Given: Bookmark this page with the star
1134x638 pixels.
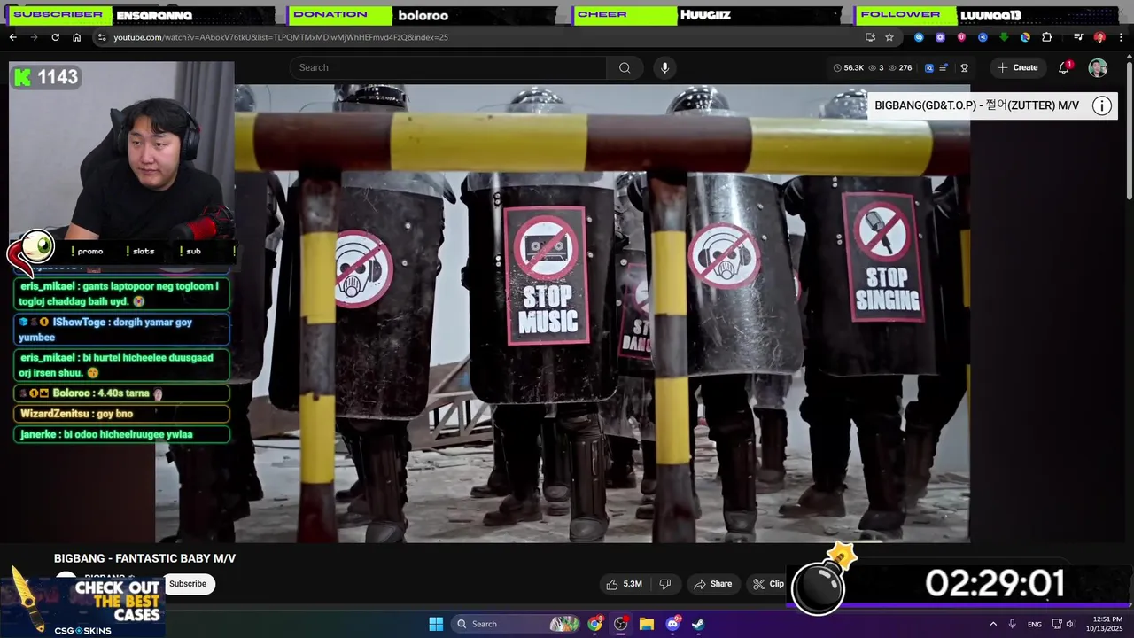Looking at the screenshot, I should (x=889, y=37).
